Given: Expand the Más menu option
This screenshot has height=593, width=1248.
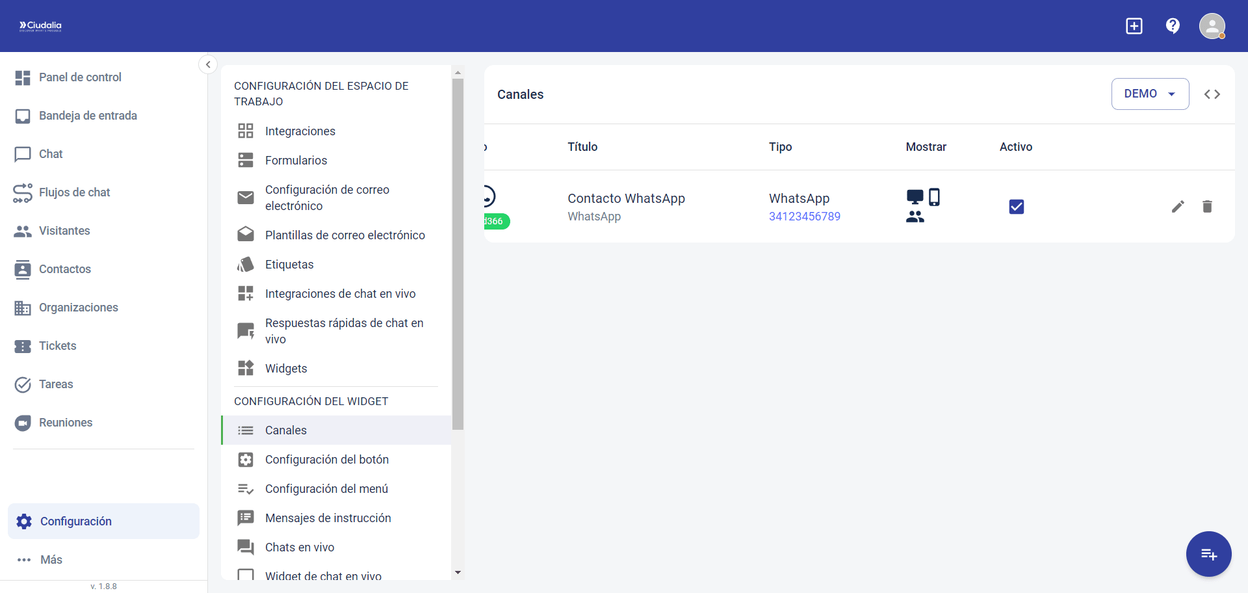Looking at the screenshot, I should coord(50,560).
